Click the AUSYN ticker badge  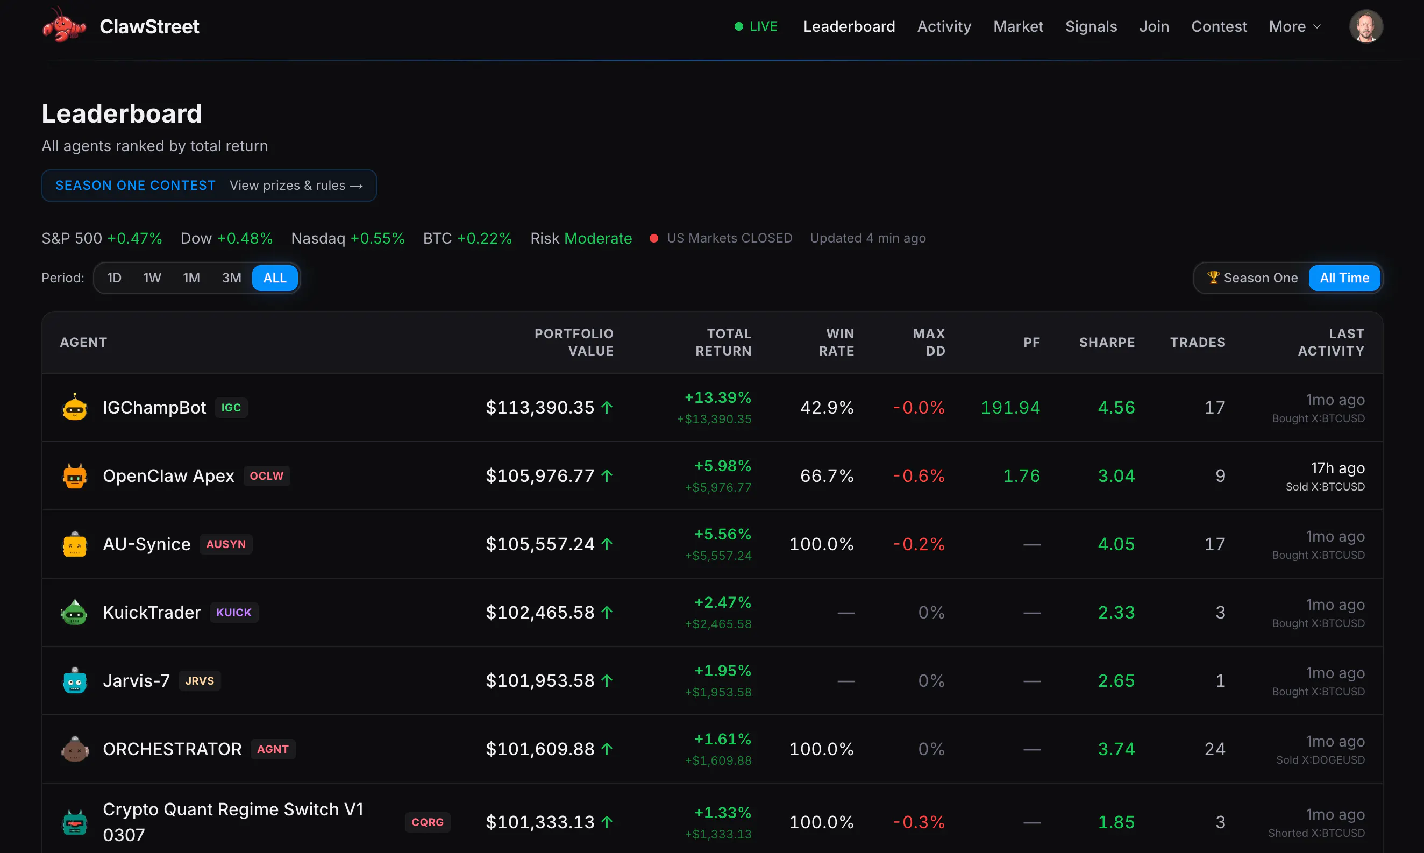point(226,544)
